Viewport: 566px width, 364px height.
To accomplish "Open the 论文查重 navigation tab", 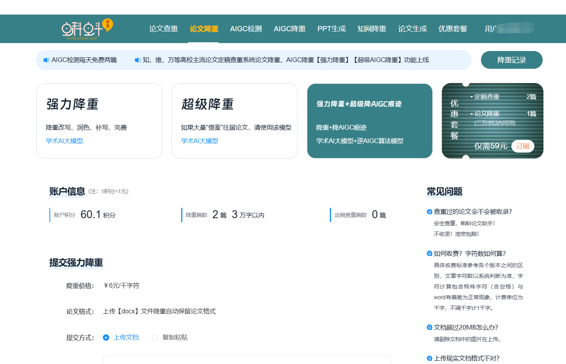I will coord(163,29).
